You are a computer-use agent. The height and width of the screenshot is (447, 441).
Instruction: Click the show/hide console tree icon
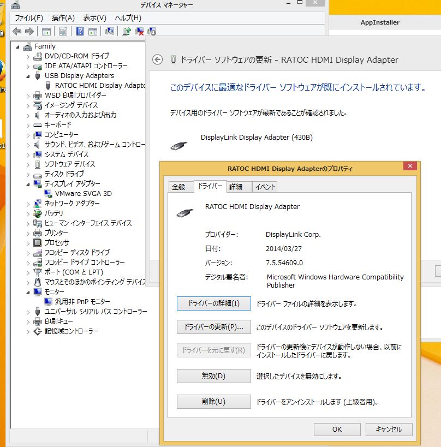coord(46,31)
